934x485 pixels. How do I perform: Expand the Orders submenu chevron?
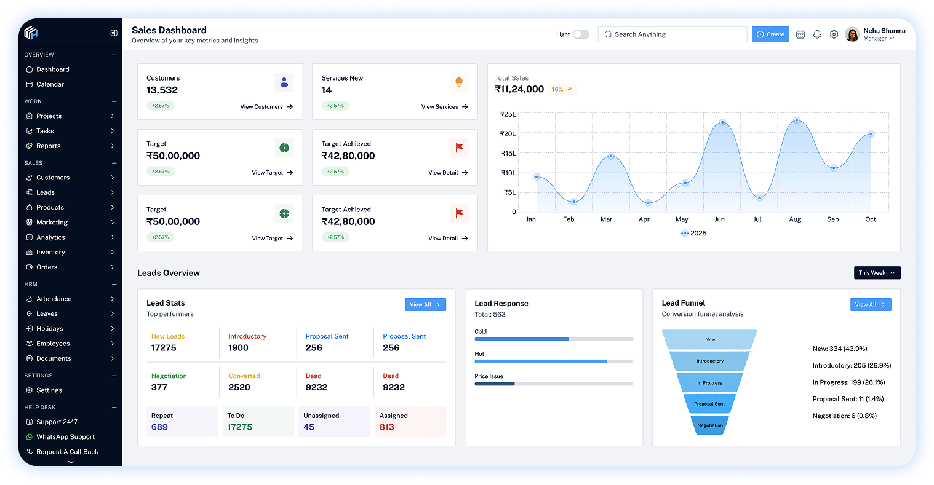click(x=113, y=267)
